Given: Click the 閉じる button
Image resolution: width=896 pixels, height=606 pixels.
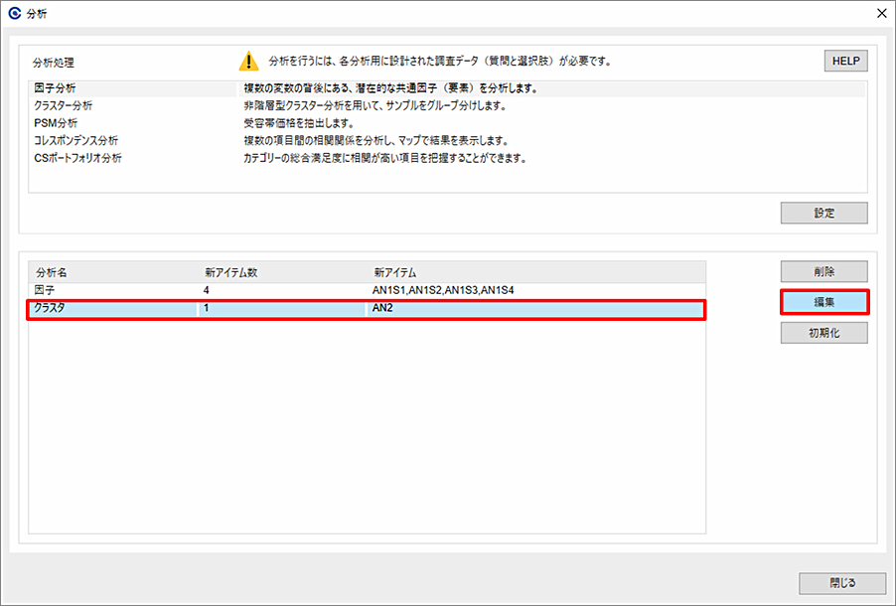Looking at the screenshot, I should tap(842, 583).
